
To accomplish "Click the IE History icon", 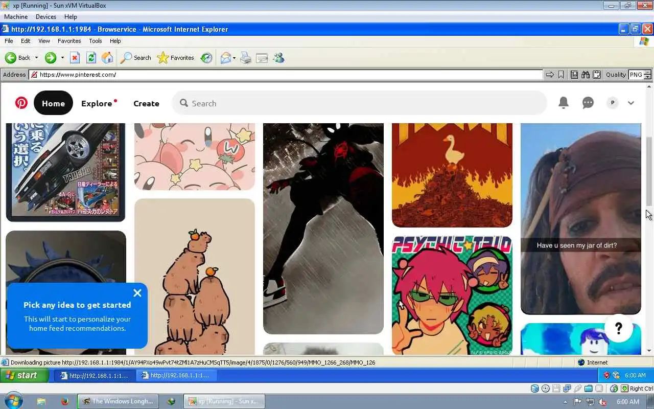I will point(206,58).
